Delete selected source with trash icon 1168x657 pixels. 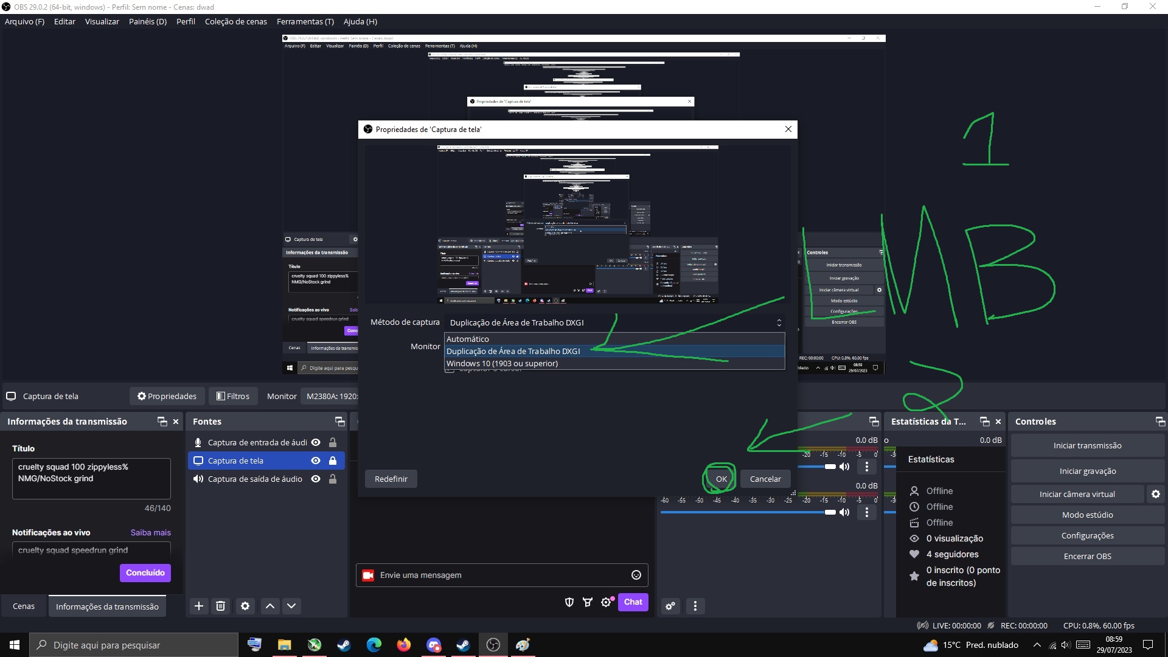(221, 606)
